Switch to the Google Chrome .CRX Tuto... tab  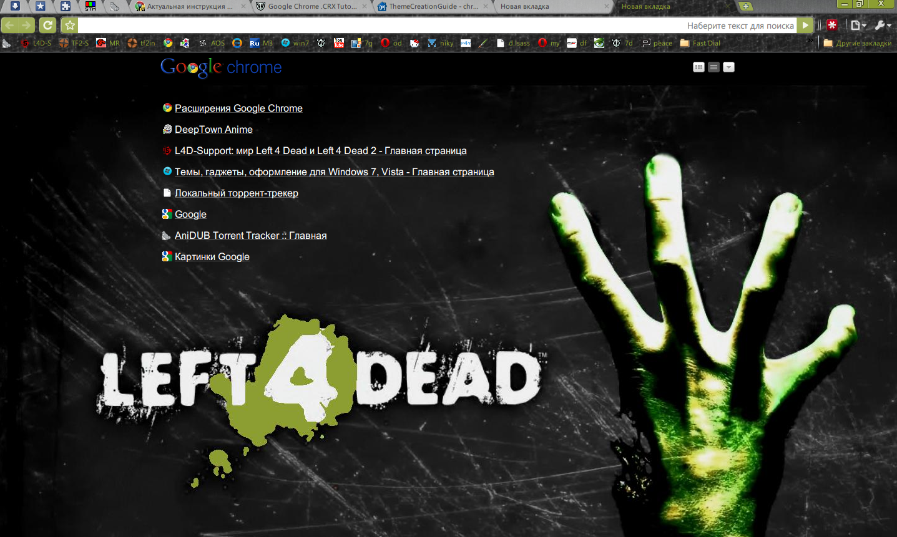312,6
